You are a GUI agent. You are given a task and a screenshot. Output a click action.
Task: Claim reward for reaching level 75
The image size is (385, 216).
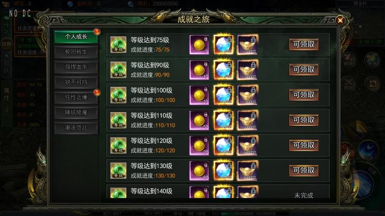point(304,44)
